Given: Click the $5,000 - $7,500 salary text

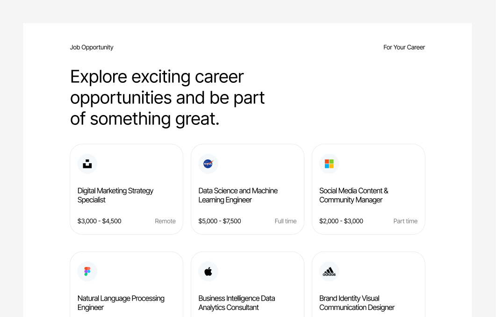Looking at the screenshot, I should click(220, 221).
